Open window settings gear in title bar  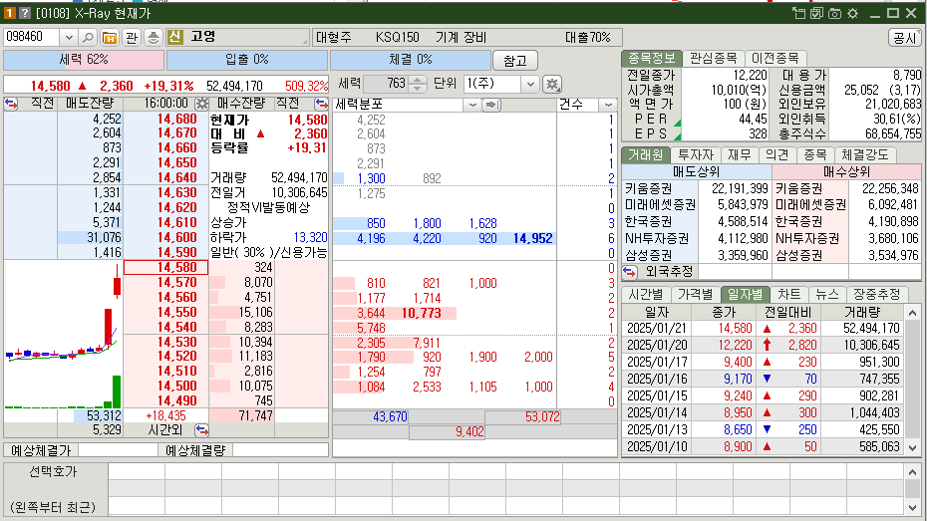[852, 13]
